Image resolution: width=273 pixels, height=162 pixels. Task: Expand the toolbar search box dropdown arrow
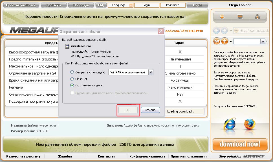pos(263,41)
